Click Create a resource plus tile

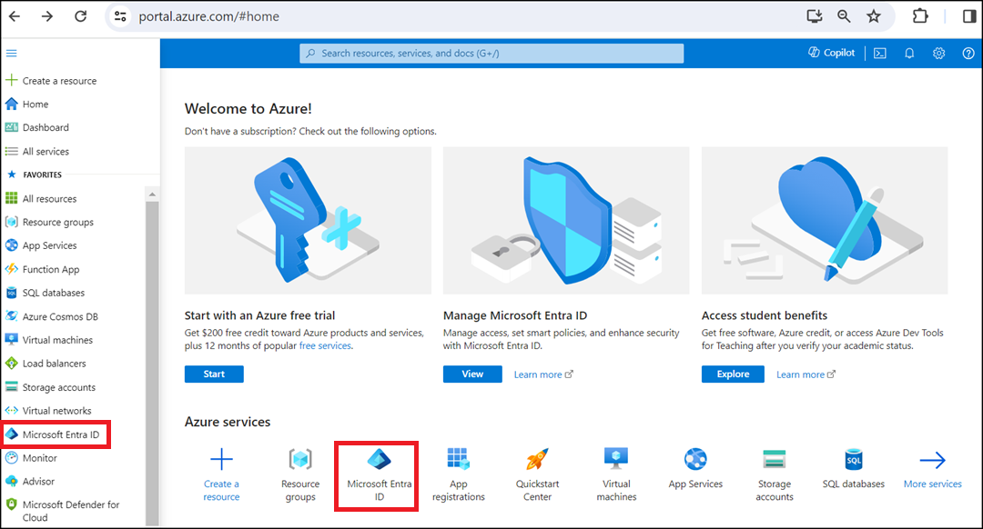coord(221,474)
